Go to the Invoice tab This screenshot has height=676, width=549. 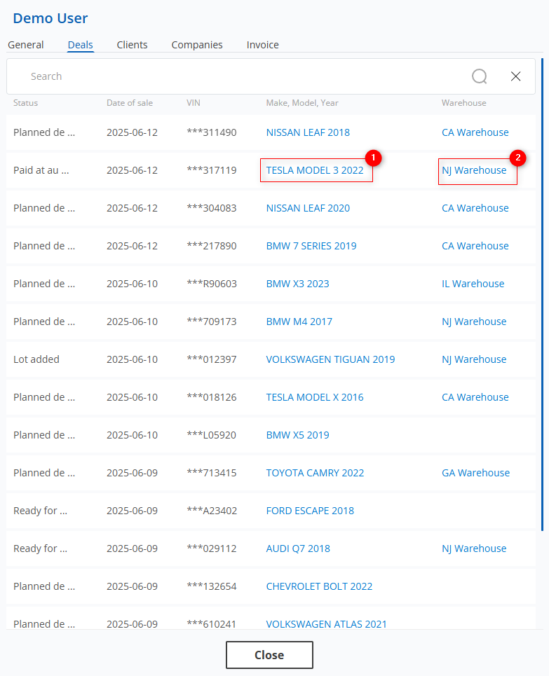pos(262,45)
